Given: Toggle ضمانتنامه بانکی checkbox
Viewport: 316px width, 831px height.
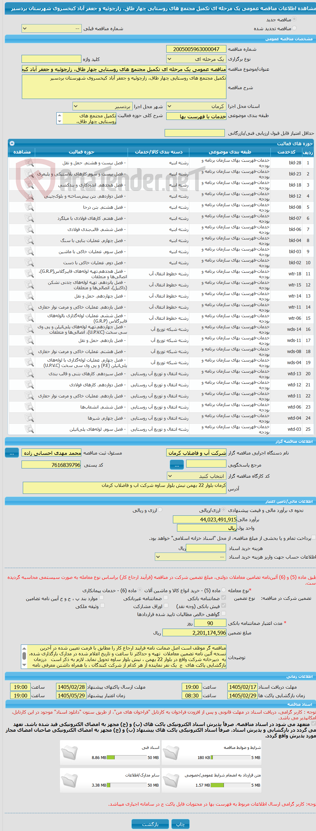Looking at the screenshot, I should pyautogui.click(x=224, y=598).
